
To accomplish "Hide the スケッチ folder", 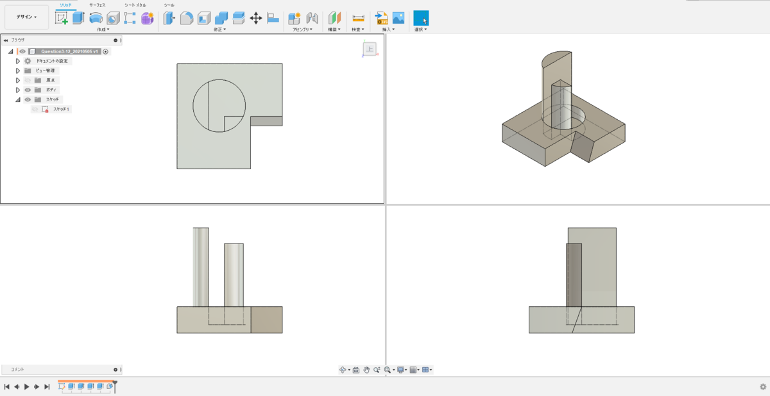I will tap(28, 99).
